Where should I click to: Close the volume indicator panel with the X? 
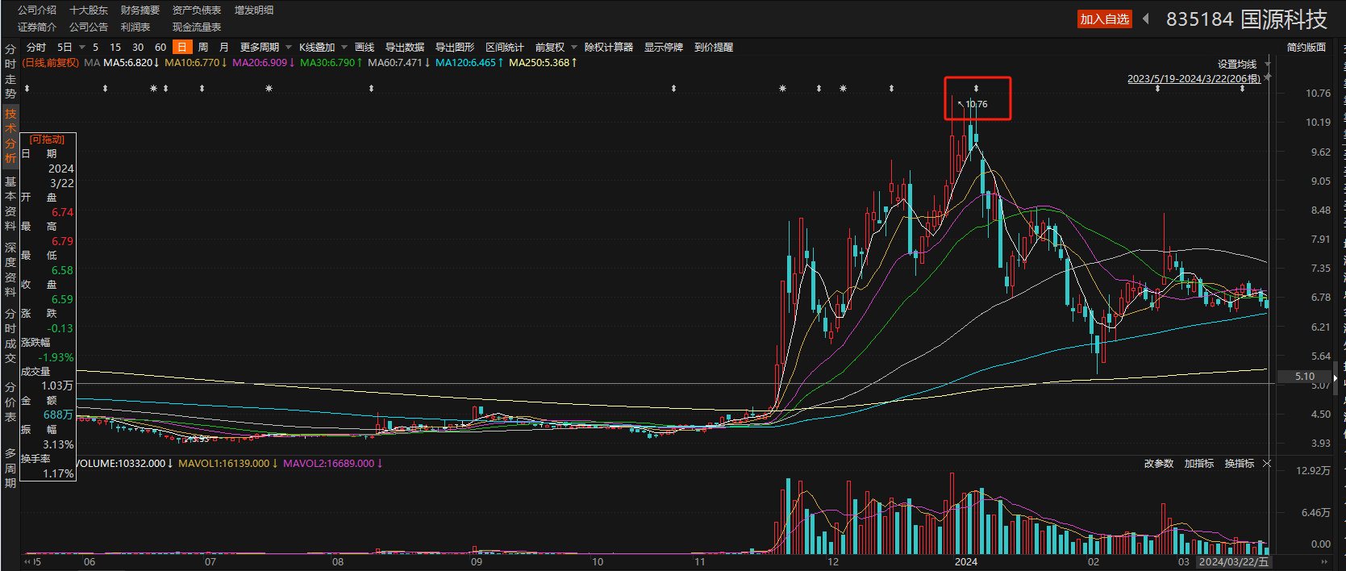pyautogui.click(x=1267, y=464)
